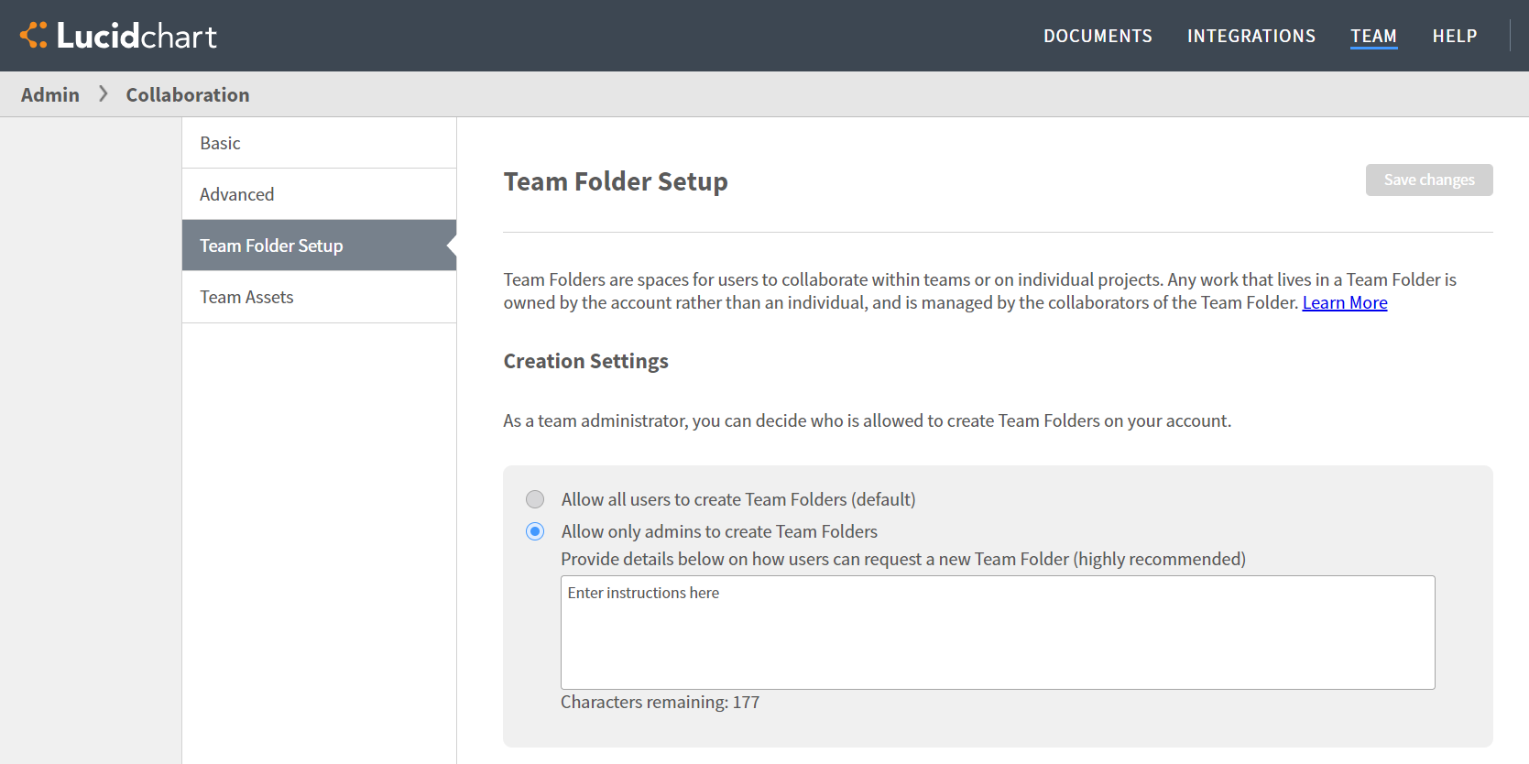Click Characters remaining: 177 text
Viewport: 1529px width, 764px height.
[x=660, y=702]
